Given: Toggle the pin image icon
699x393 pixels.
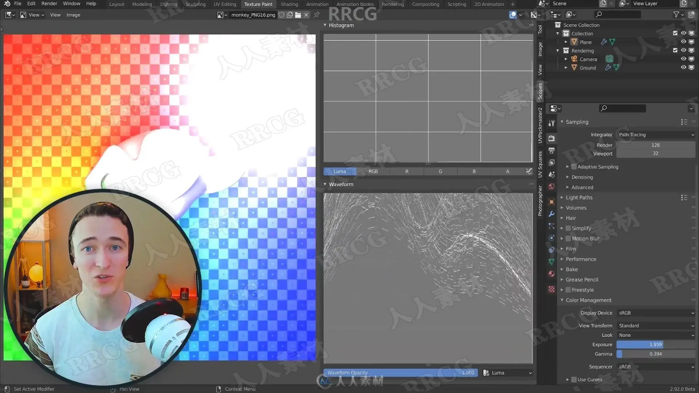Looking at the screenshot, I should pyautogui.click(x=316, y=15).
